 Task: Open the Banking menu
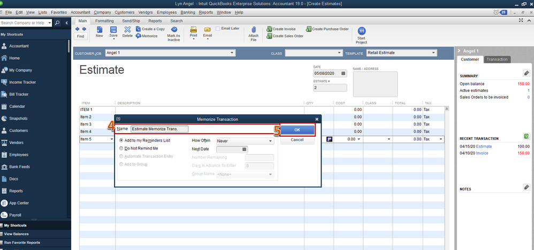point(188,12)
